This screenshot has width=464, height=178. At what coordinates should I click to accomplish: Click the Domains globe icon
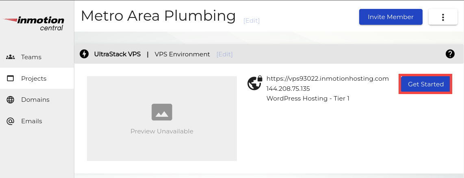(x=11, y=100)
